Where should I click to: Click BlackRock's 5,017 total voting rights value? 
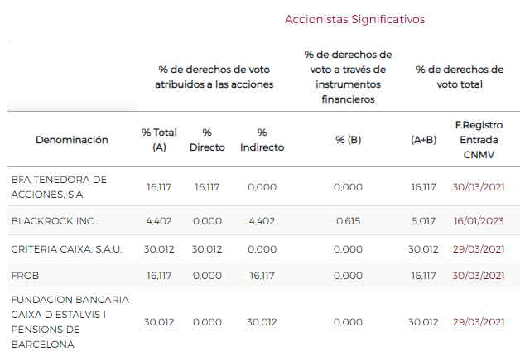(423, 221)
